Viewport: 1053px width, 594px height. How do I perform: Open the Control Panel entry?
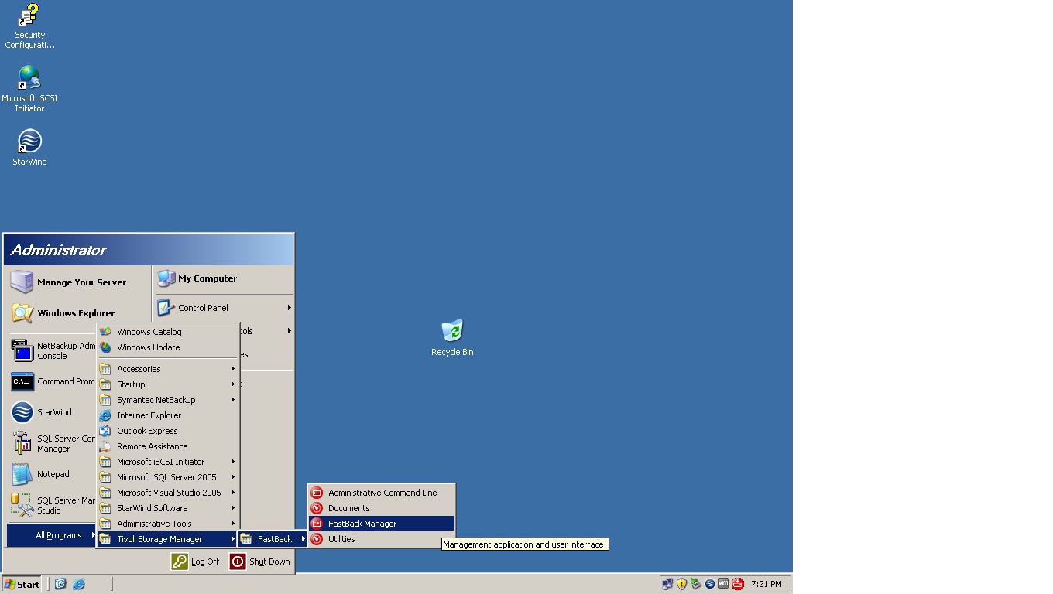225,308
